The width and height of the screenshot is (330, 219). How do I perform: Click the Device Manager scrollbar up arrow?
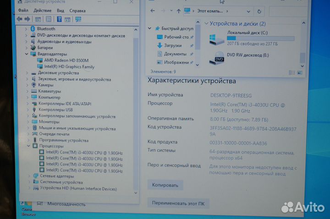pyautogui.click(x=136, y=30)
